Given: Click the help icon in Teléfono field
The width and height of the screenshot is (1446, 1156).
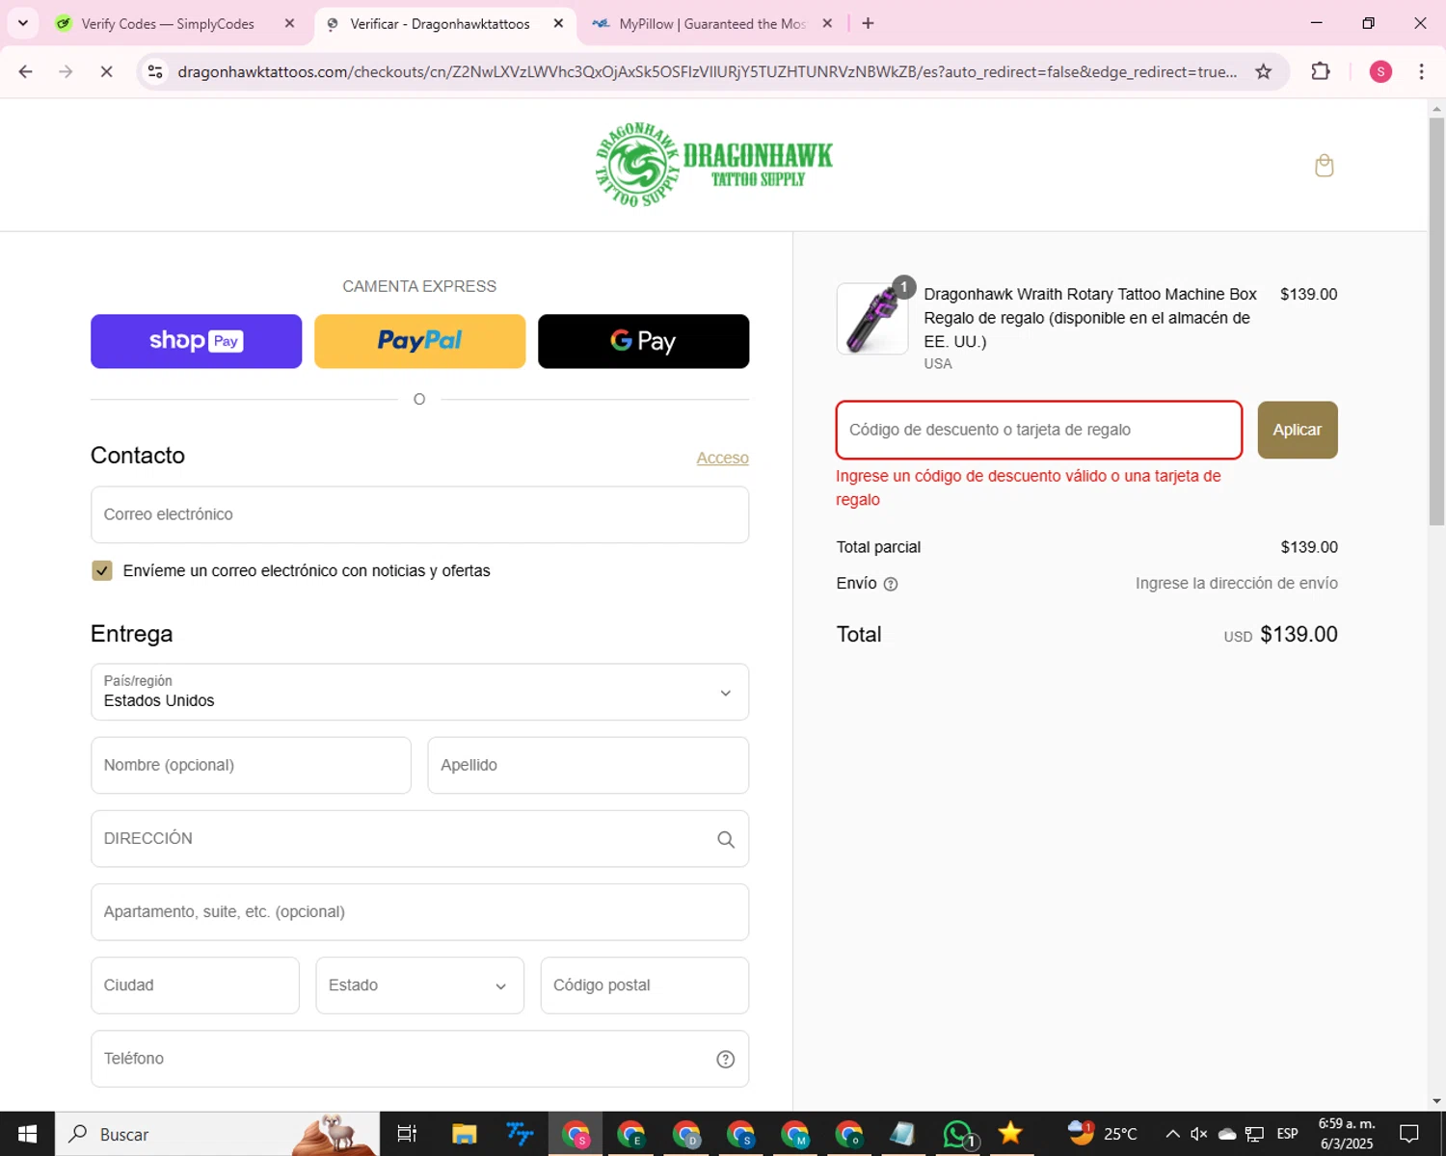Looking at the screenshot, I should [x=726, y=1059].
